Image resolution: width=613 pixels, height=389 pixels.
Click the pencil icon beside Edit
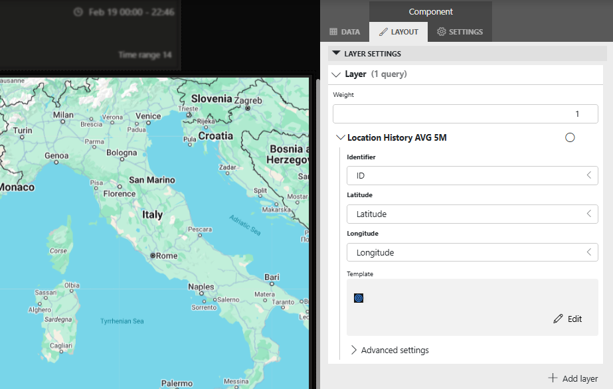coord(558,319)
